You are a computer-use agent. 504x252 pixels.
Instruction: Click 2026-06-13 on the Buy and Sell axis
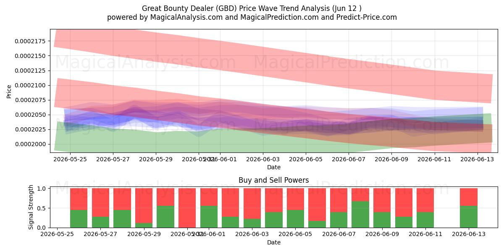[469, 234]
